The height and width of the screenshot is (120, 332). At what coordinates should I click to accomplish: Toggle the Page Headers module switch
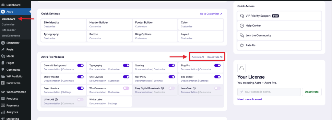pyautogui.click(x=80, y=88)
